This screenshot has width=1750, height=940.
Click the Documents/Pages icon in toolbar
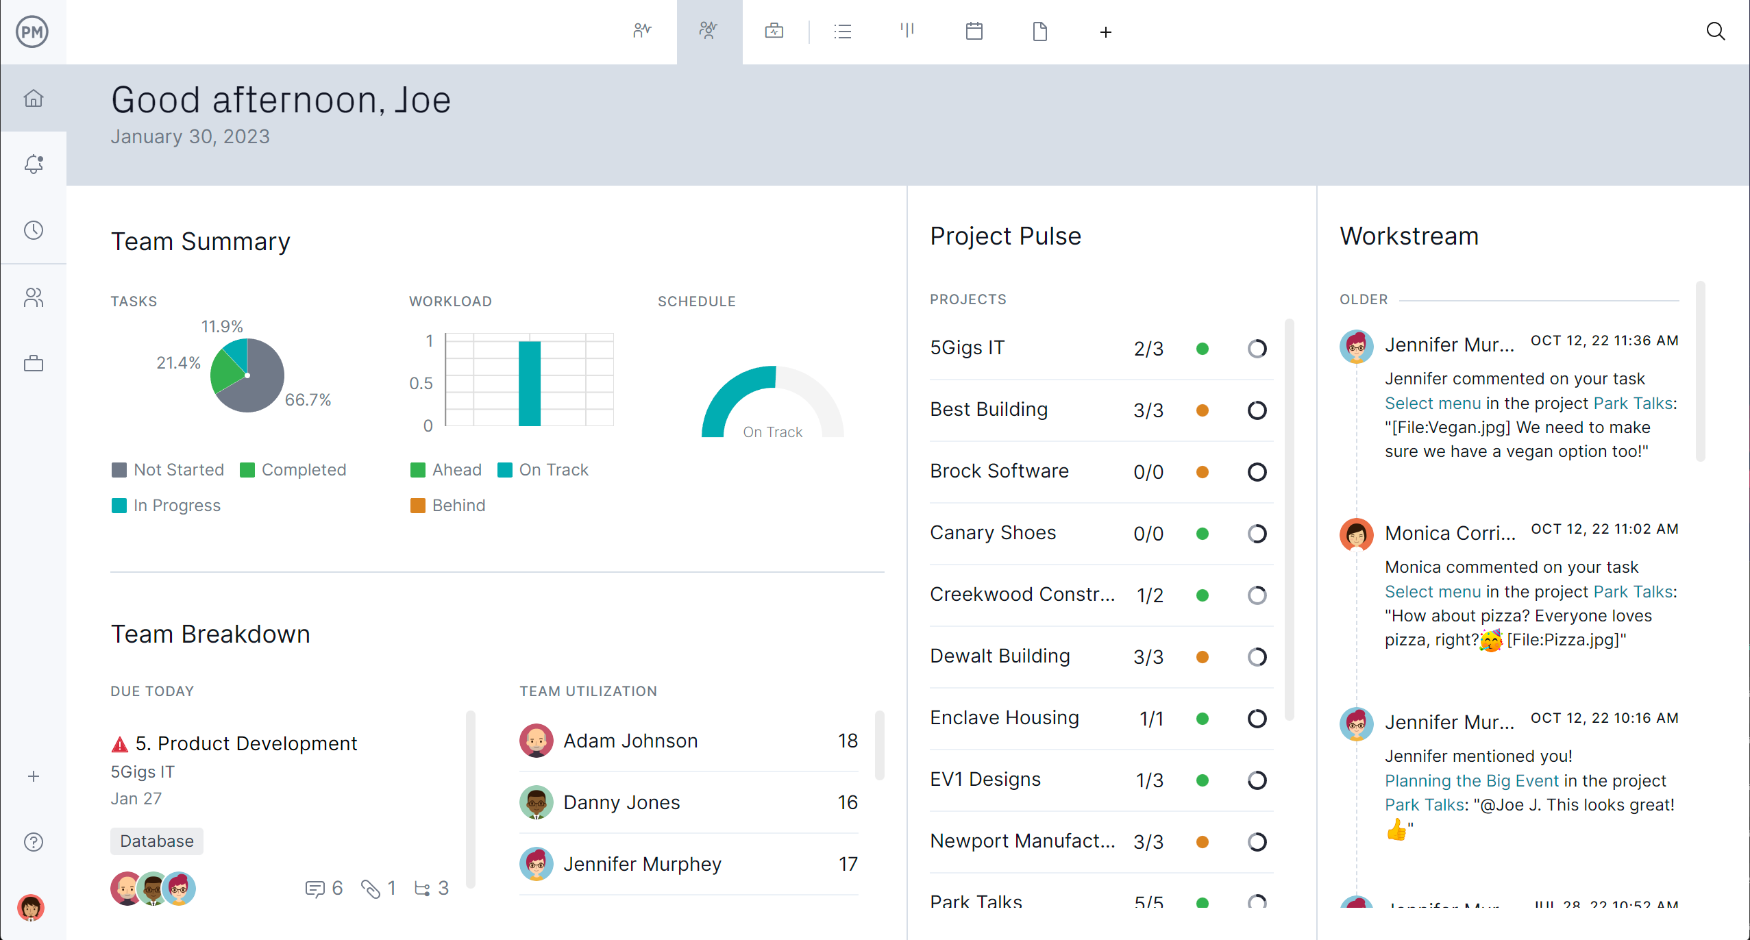[x=1039, y=32]
